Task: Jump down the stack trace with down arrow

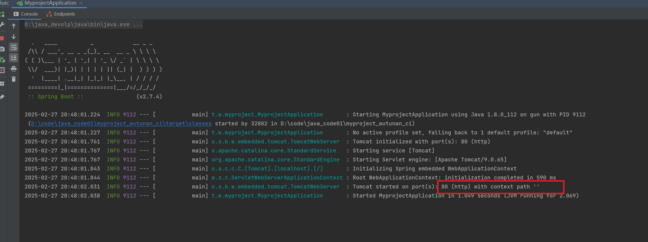Action: pyautogui.click(x=14, y=37)
